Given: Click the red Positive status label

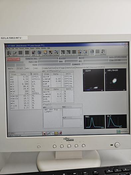Looking at the screenshot, I should tap(13, 59).
